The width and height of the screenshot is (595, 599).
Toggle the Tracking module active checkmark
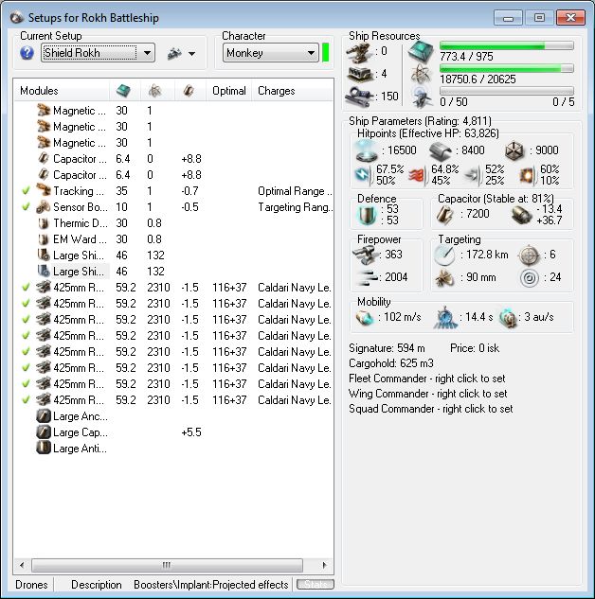click(x=26, y=190)
